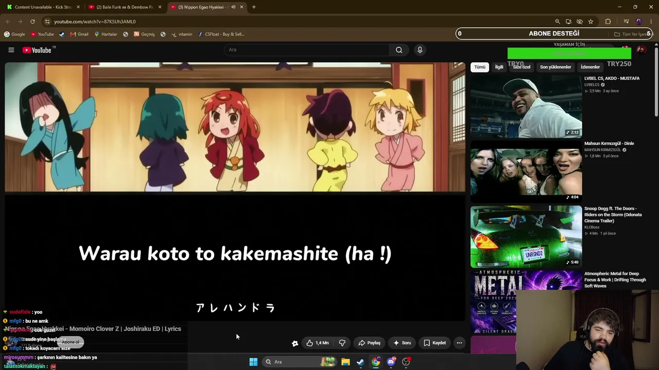
Task: Open the Steam bookmark icon
Action: 62,34
